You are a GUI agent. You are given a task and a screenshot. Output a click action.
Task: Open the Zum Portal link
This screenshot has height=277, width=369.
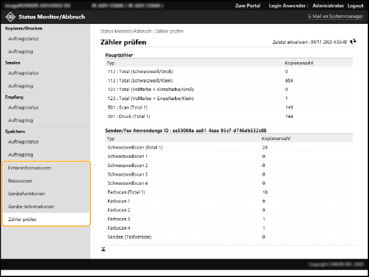pos(248,6)
